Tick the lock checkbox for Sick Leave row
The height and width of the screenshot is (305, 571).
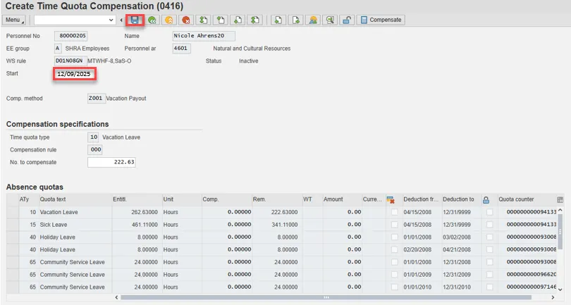[489, 224]
